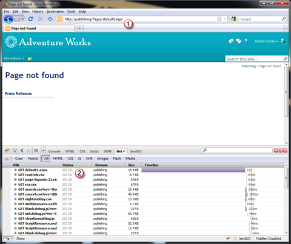Open the Tags and Notes icon

point(238,41)
